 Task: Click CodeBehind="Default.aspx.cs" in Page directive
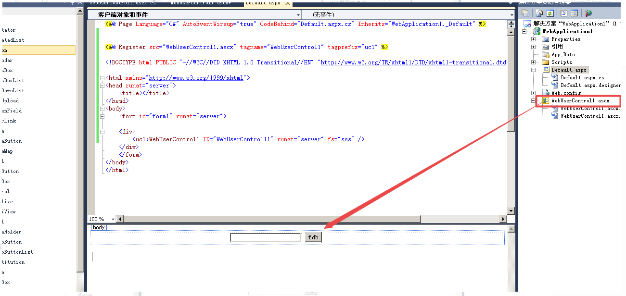307,24
